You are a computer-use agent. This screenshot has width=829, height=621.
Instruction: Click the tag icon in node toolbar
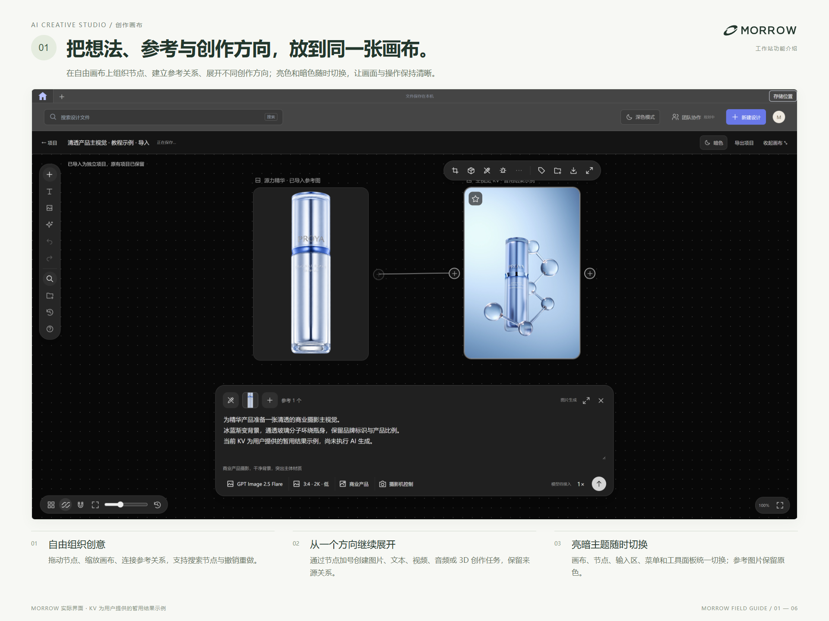541,171
